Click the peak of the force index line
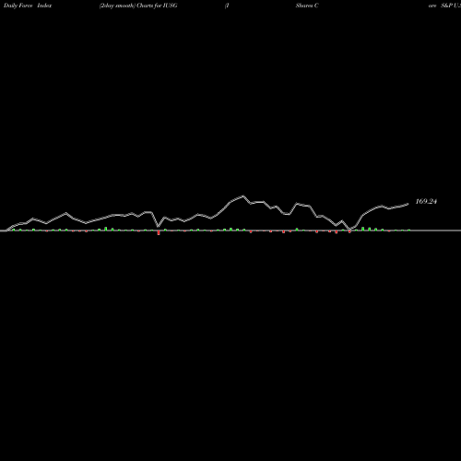This screenshot has width=461, height=461. [243, 195]
